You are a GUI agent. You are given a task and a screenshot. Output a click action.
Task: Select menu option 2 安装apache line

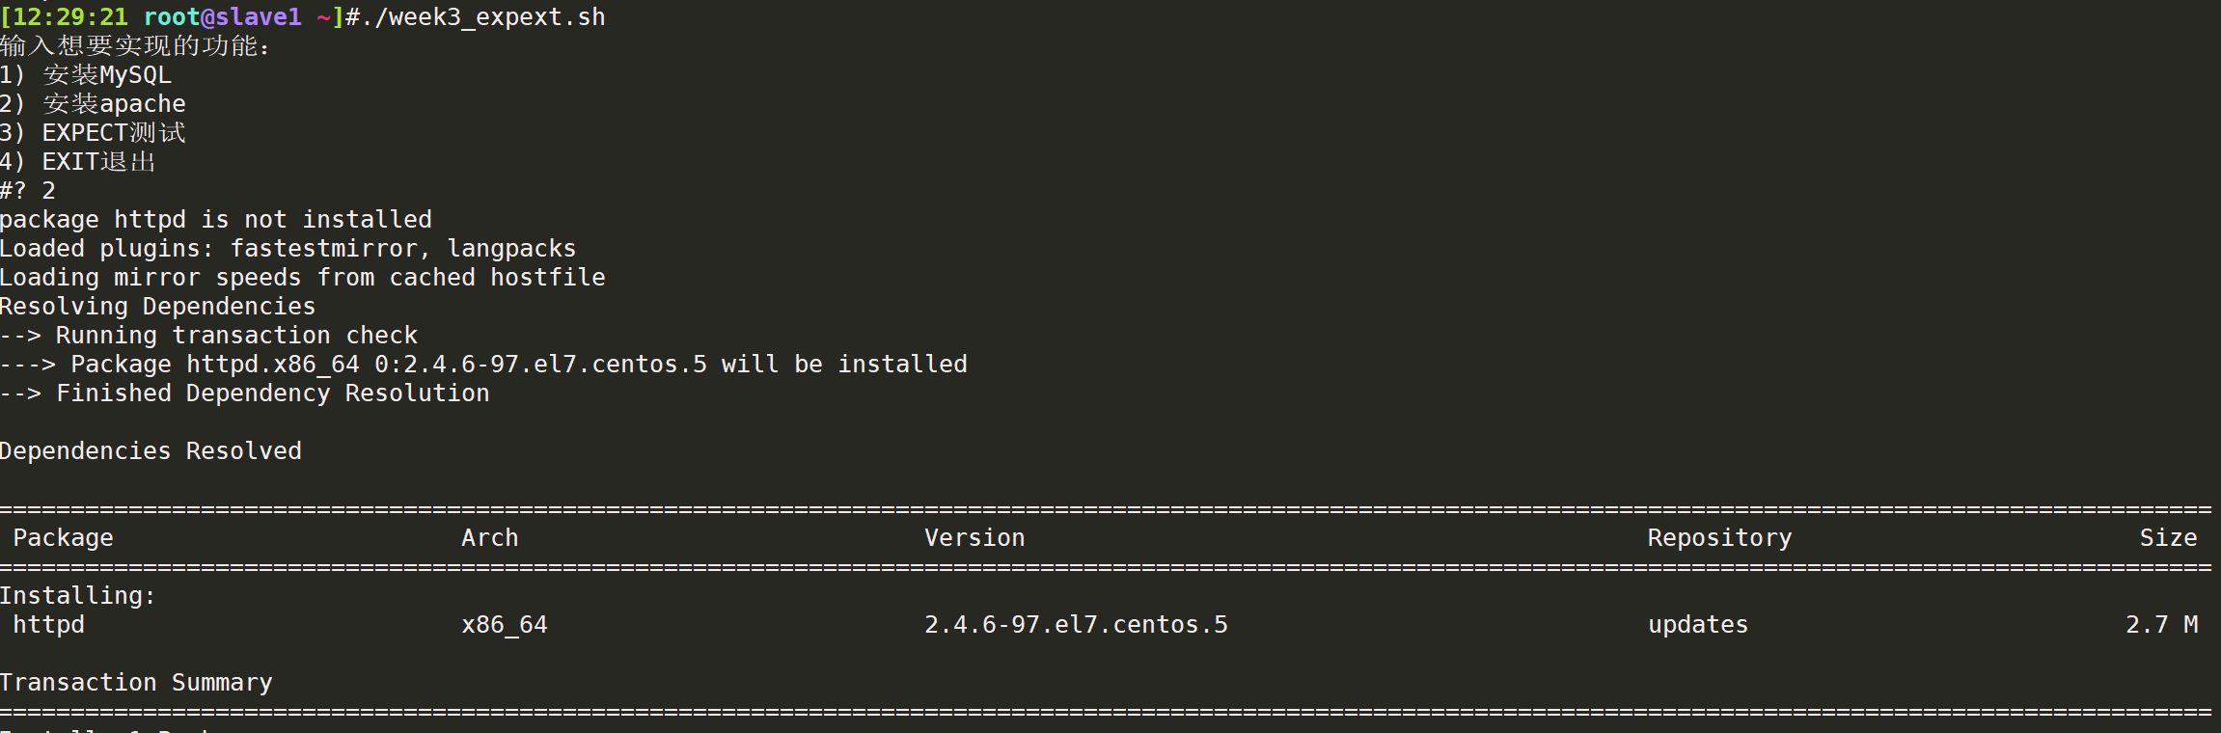(93, 104)
